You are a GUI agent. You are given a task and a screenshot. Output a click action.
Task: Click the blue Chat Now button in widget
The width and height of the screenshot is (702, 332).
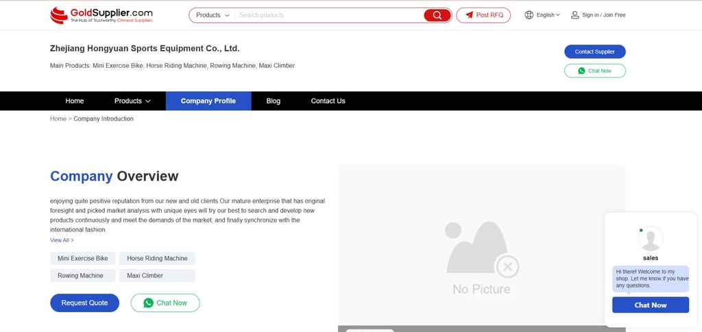[x=650, y=305]
